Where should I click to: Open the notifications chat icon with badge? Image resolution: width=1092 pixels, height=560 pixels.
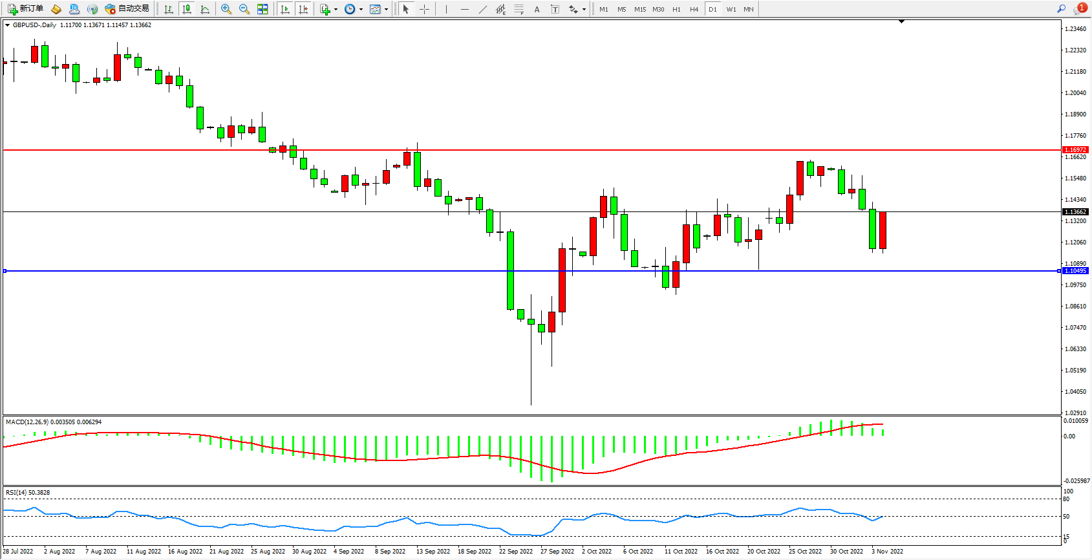click(1079, 9)
